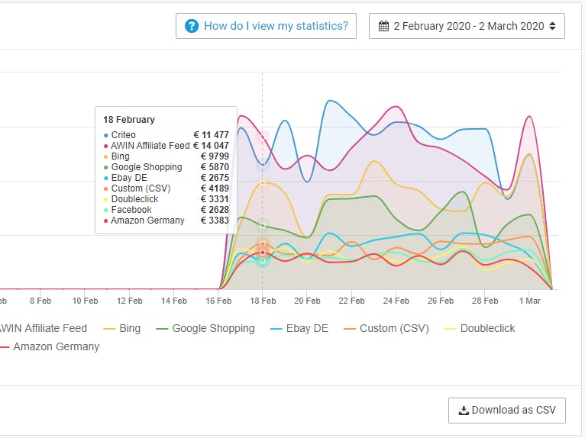
Task: Click the 1 Mar x-axis label
Action: [x=529, y=301]
